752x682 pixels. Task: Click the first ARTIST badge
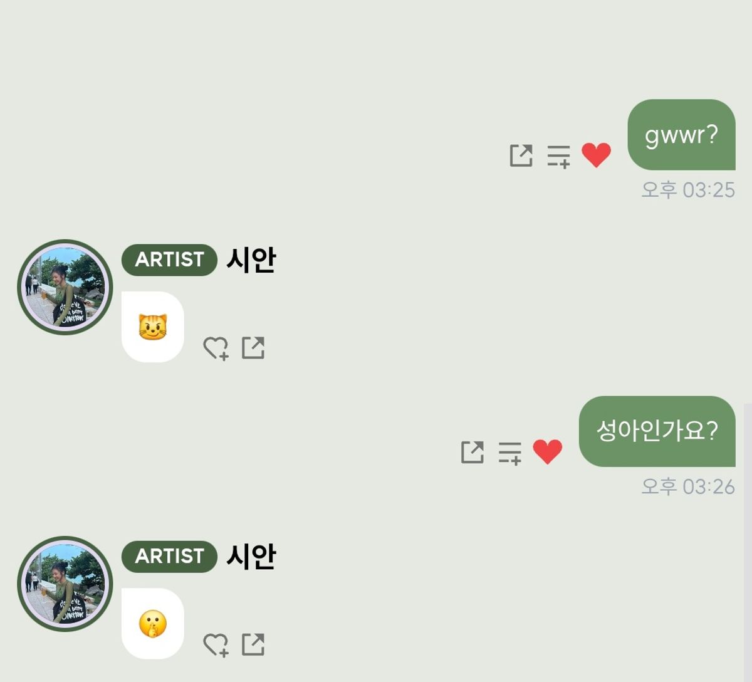click(x=169, y=260)
